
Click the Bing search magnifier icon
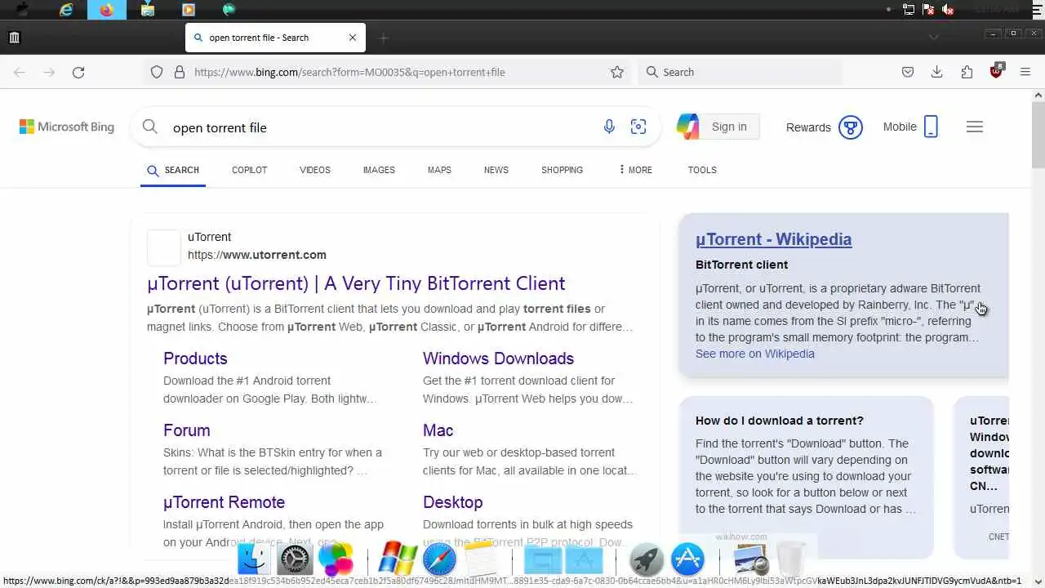[x=150, y=127]
